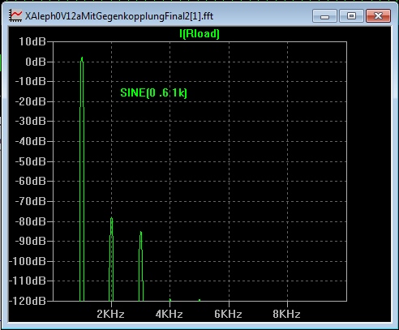Image resolution: width=399 pixels, height=330 pixels.
Task: Click the -10dB axis label
Action: 30,81
